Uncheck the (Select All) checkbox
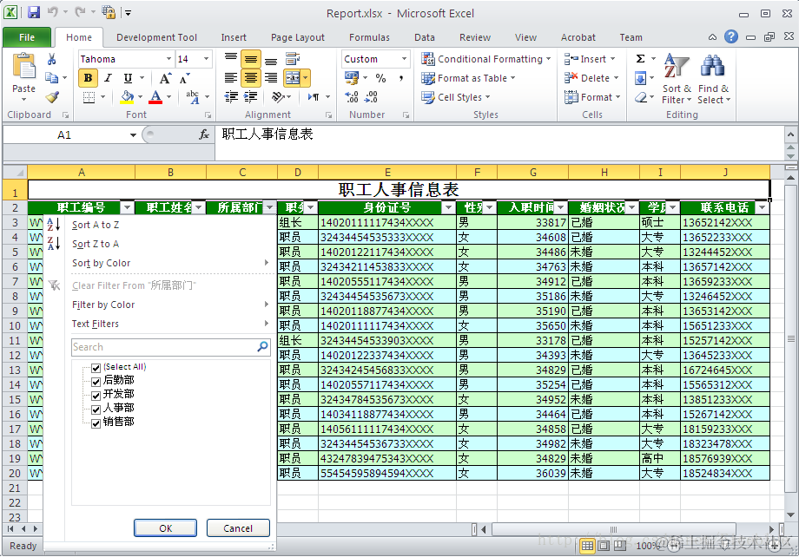Viewport: 799px width, 557px height. [x=96, y=368]
